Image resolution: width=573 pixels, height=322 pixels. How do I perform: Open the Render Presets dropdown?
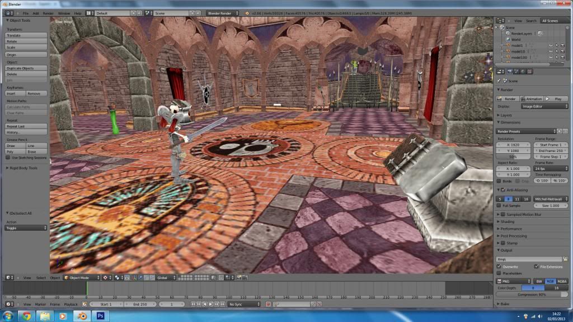pos(526,131)
